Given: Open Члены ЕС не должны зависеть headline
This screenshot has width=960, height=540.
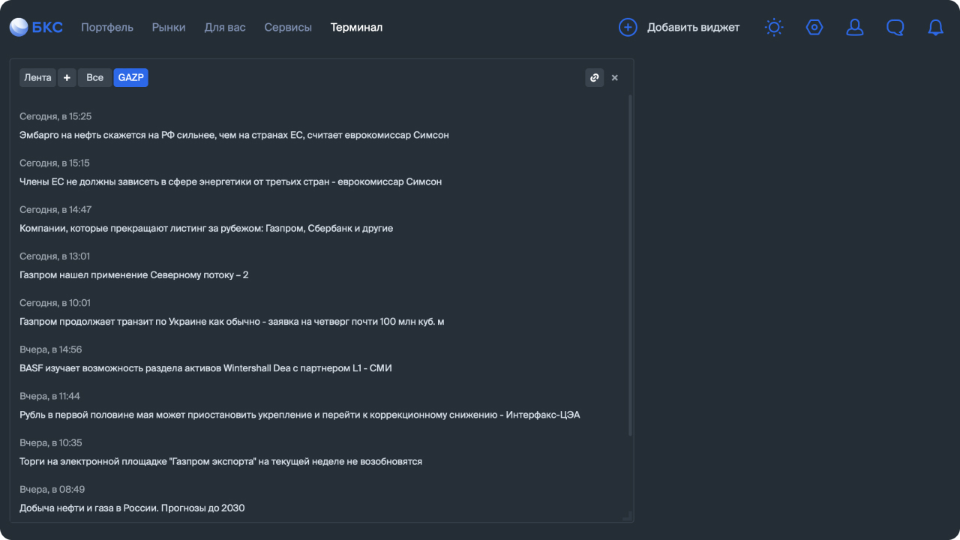Looking at the screenshot, I should [x=230, y=181].
